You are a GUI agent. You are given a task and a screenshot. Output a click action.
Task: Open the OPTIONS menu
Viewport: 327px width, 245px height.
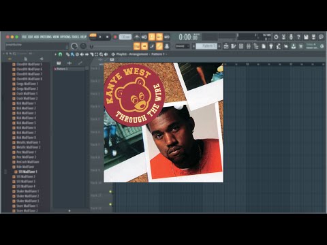[x=65, y=37]
